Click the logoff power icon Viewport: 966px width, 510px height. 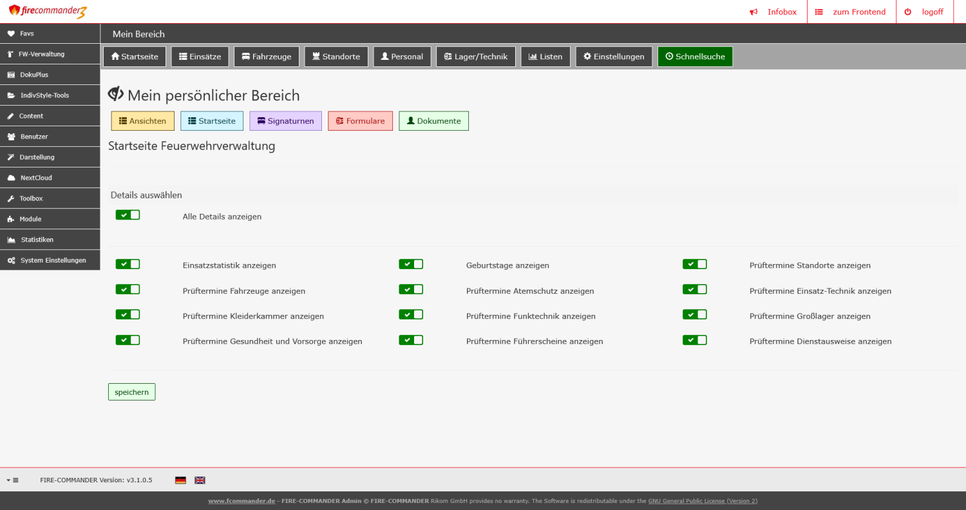tap(908, 12)
